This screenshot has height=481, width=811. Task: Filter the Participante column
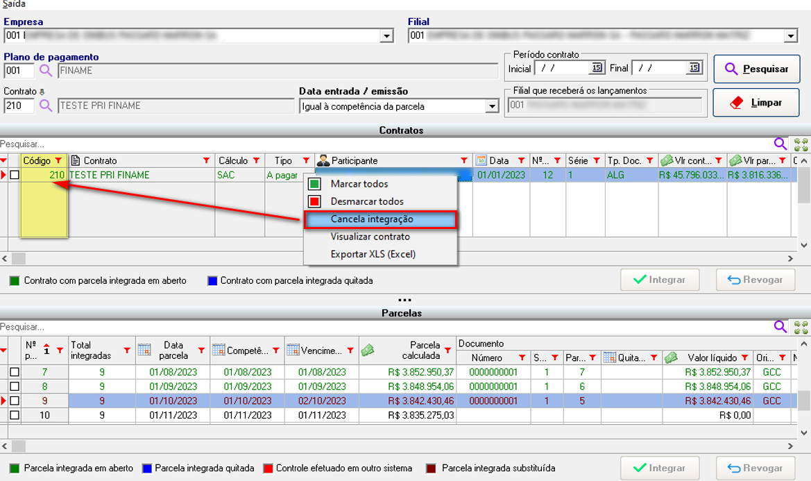(x=464, y=160)
